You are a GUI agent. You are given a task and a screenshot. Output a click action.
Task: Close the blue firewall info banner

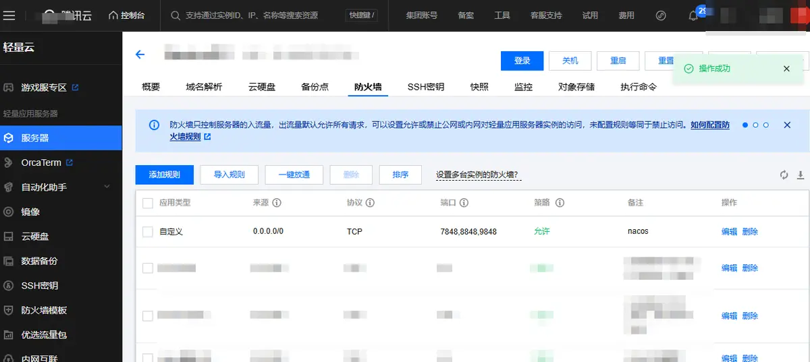point(787,125)
